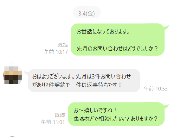The width and height of the screenshot is (174, 137).
Task: Select the おはようございます received message line
Action: (x=81, y=77)
